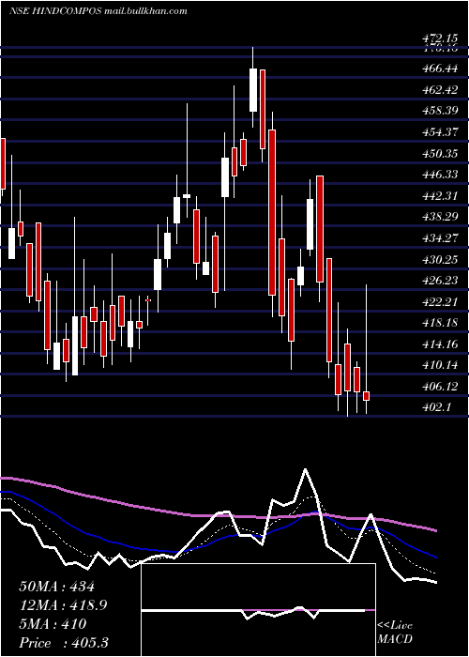
Task: Click the NSE HINDCOMPOS chart title
Action: coord(98,11)
